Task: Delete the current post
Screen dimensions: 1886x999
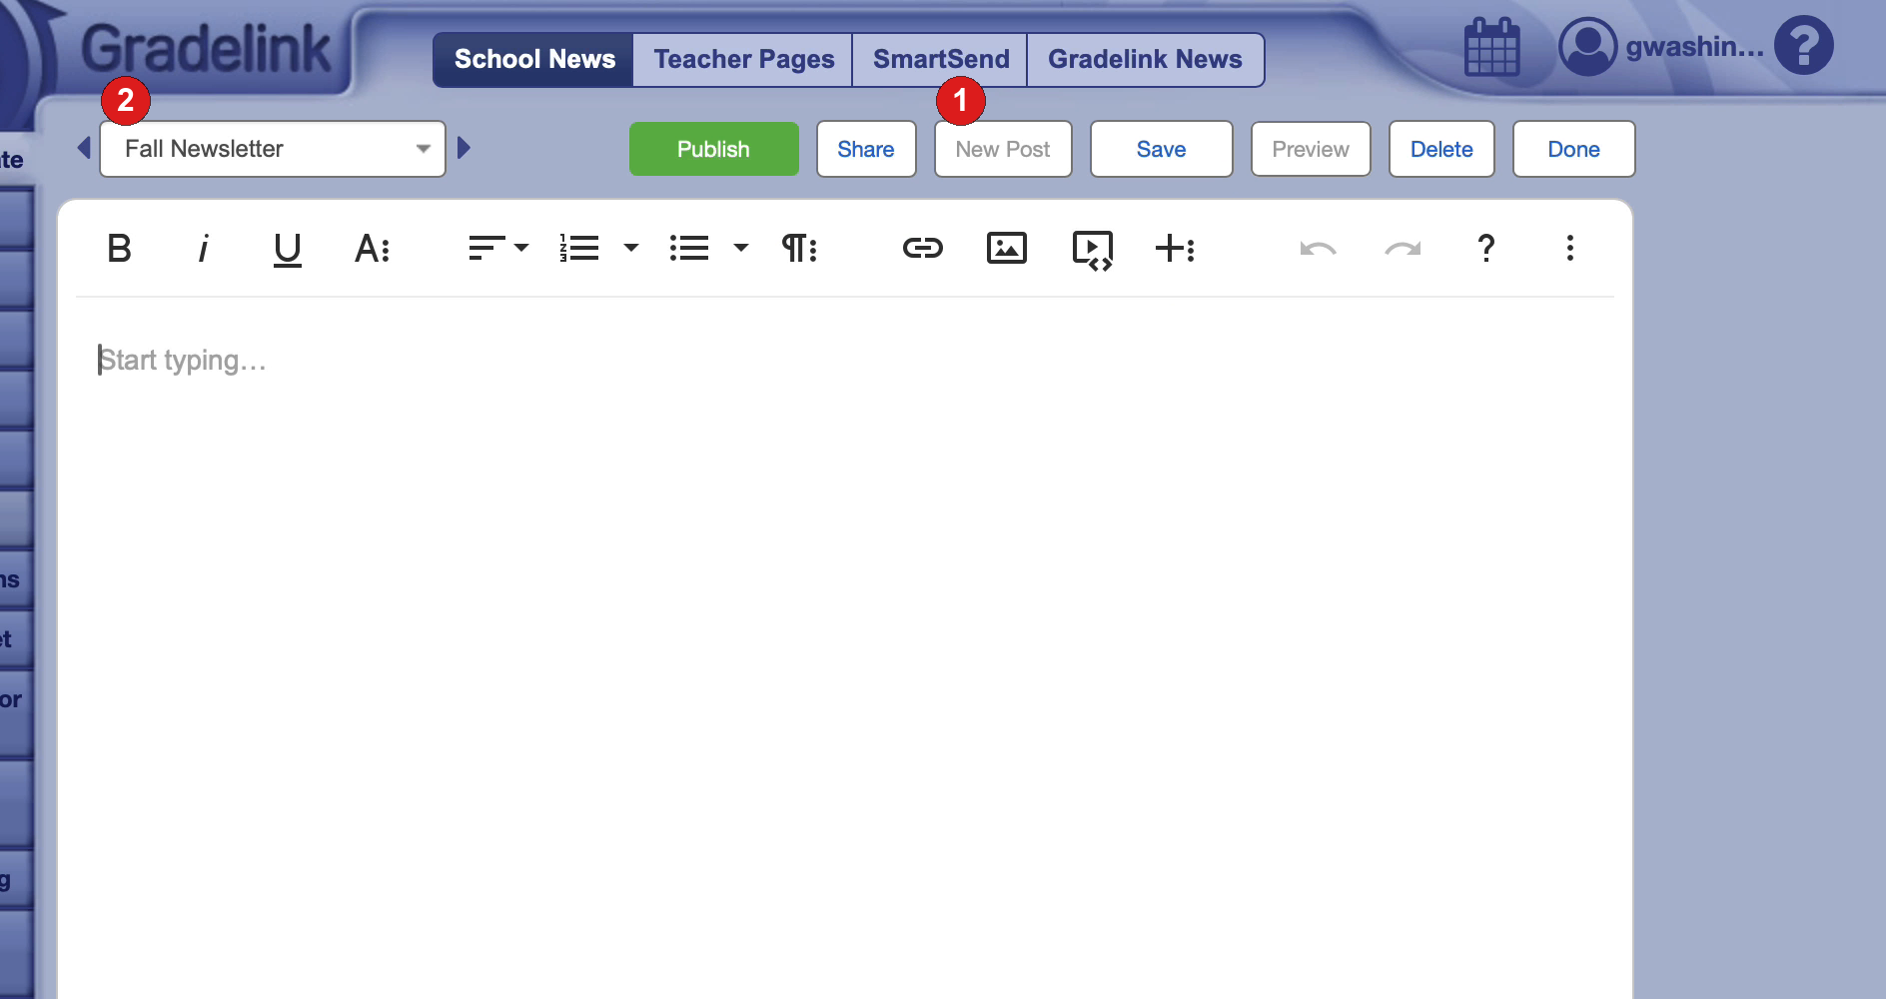Action: point(1441,149)
